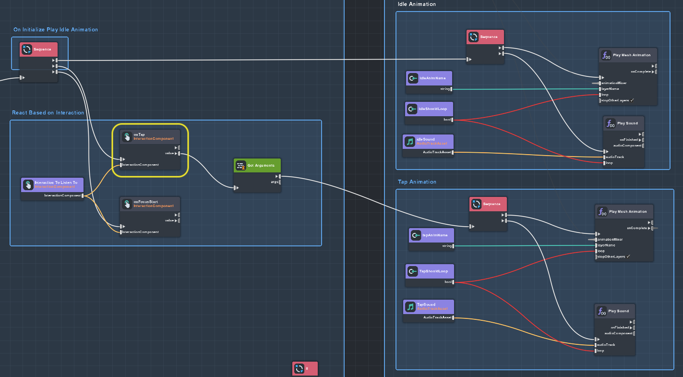Screen dimensions: 683x377
Task: Click the function icon of Idle Play Sound node
Action: coord(610,123)
